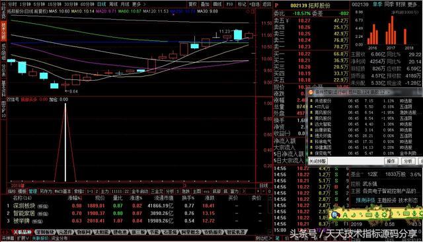Select the 主图 indicator tab
The height and width of the screenshot is (242, 423).
197,191
